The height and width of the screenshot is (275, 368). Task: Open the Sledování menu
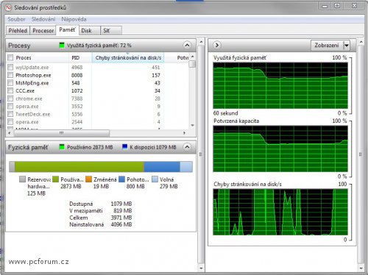tap(43, 19)
